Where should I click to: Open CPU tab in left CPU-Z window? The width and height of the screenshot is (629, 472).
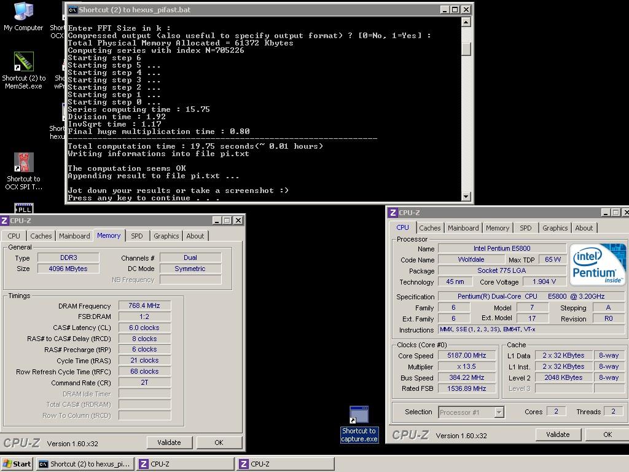click(x=14, y=236)
